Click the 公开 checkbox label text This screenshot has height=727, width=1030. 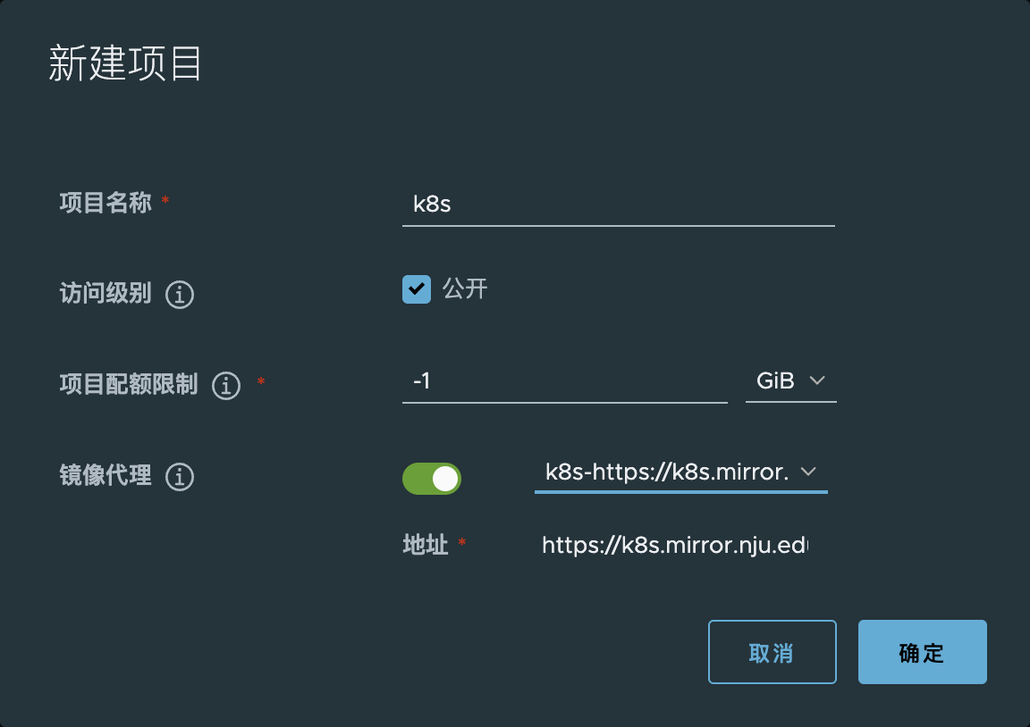pos(465,288)
